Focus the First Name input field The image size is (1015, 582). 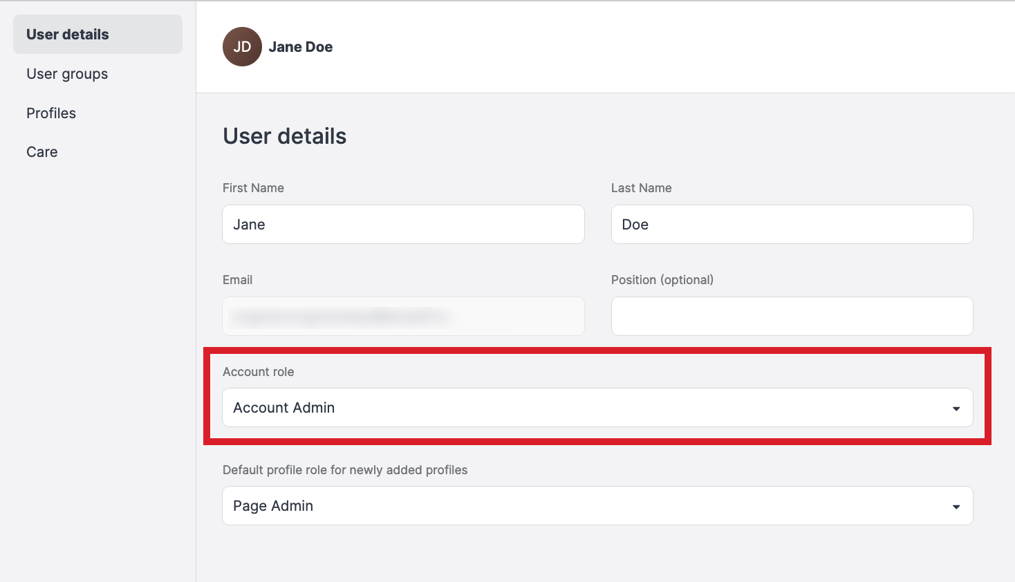403,225
